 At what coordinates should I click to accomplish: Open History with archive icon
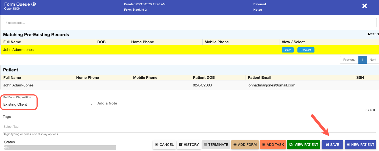(x=189, y=145)
